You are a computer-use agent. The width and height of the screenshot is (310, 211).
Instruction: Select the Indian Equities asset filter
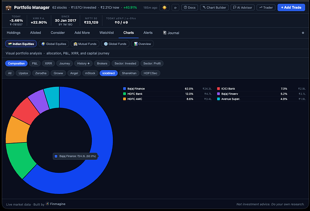point(21,44)
